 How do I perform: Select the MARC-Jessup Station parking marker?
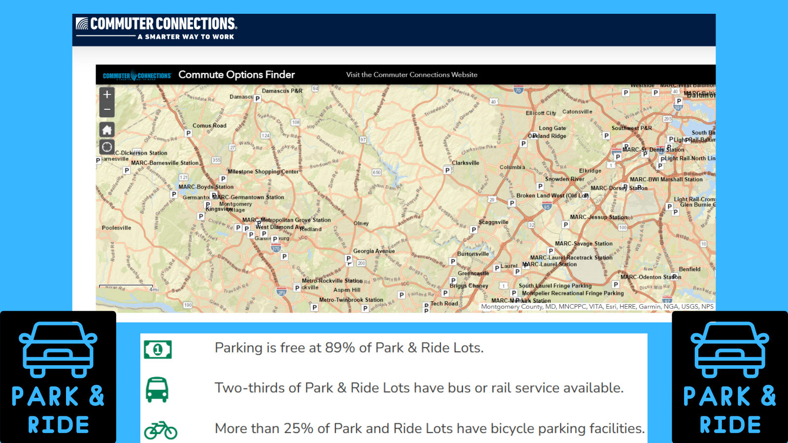click(566, 225)
